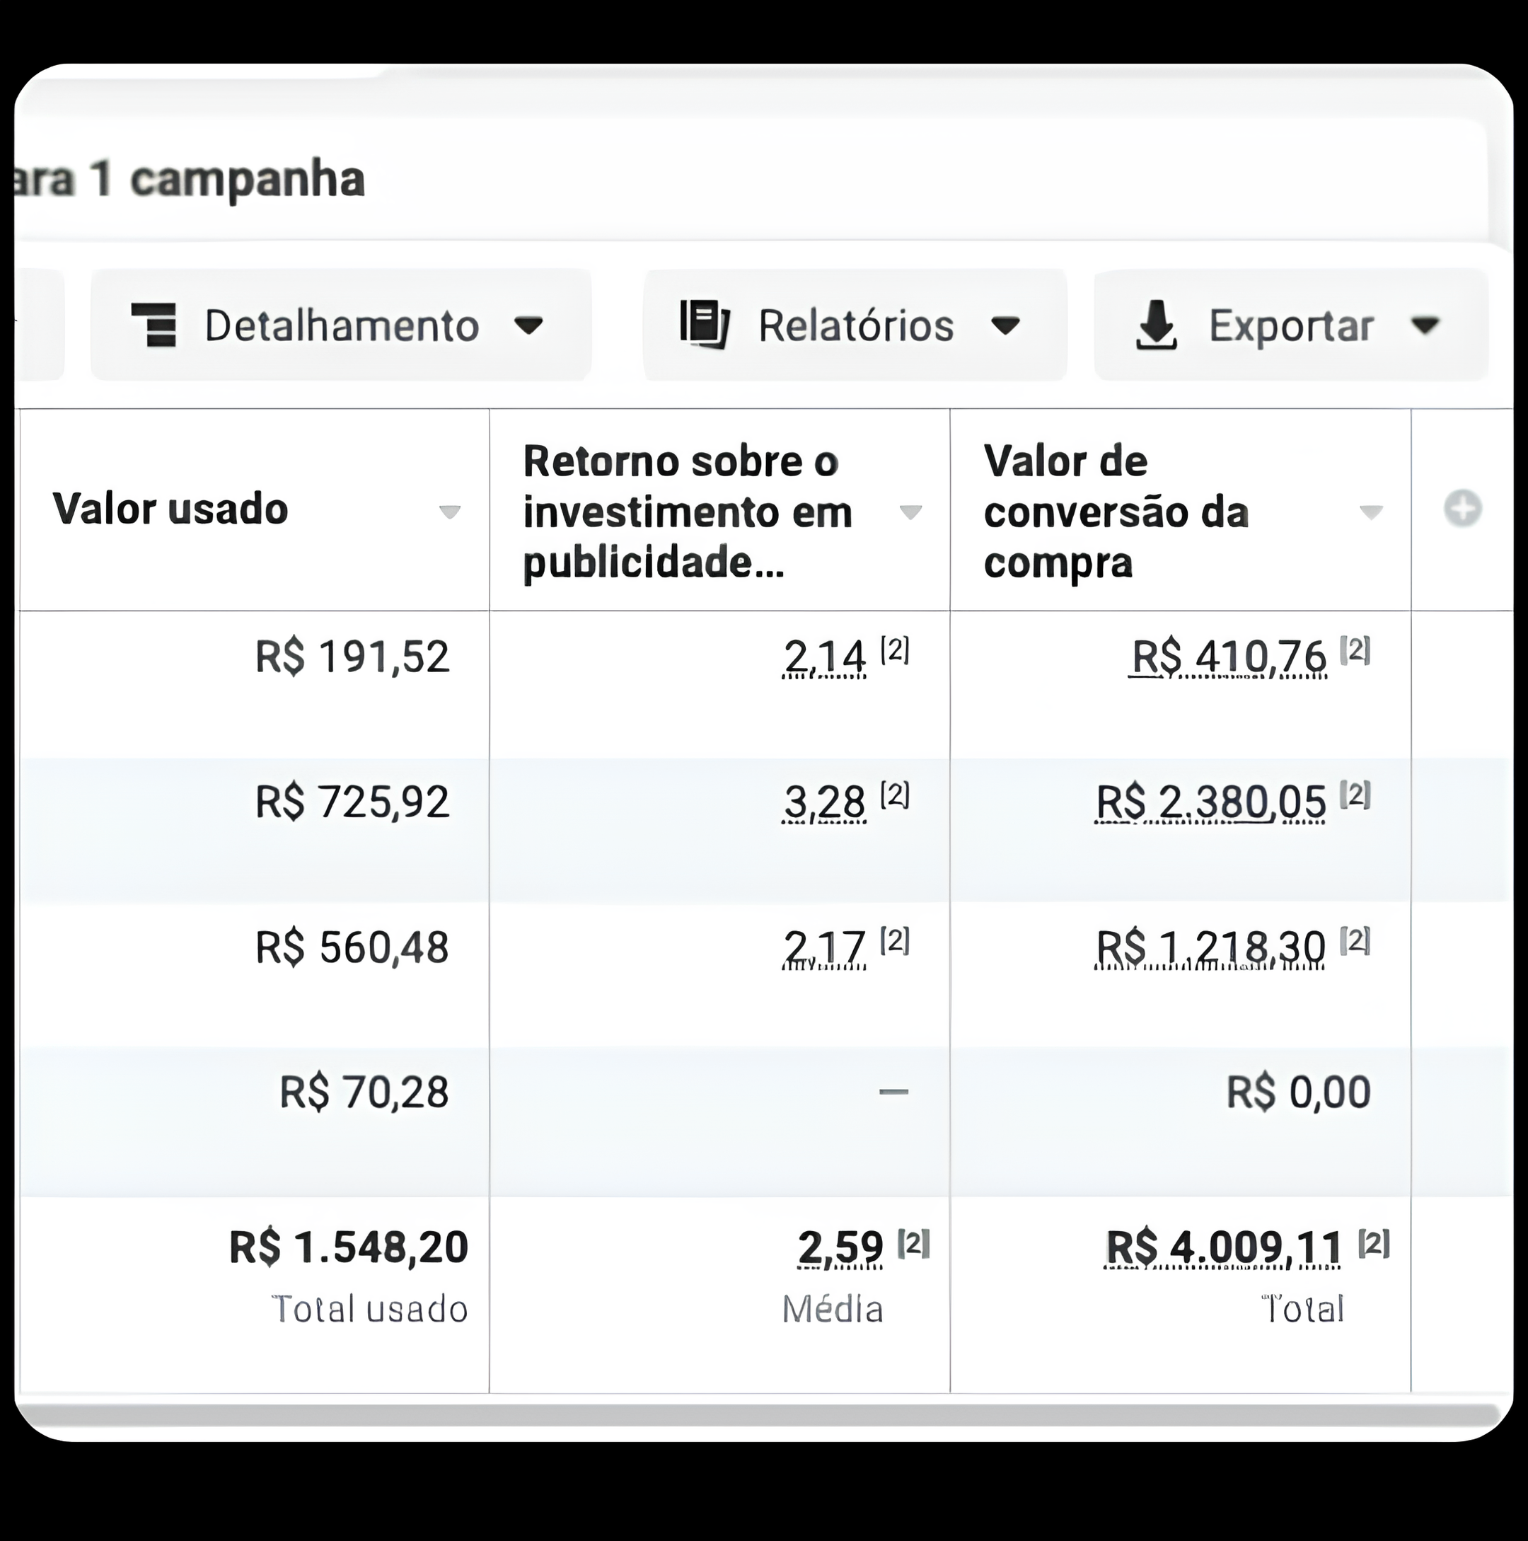This screenshot has width=1528, height=1541.
Task: Expand the Exportar dropdown arrow
Action: tap(1424, 325)
